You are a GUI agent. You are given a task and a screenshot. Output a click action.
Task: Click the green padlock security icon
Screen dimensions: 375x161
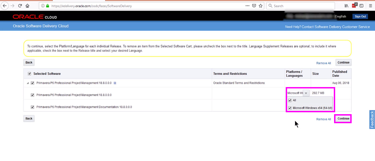pos(48,6)
